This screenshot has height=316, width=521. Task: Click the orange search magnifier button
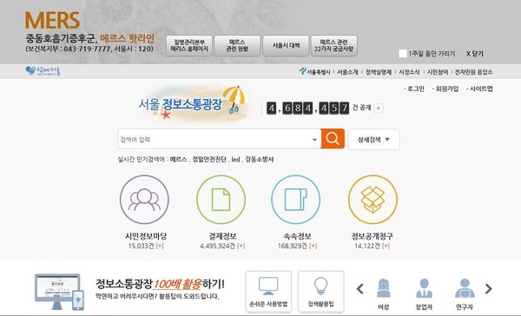click(x=333, y=139)
